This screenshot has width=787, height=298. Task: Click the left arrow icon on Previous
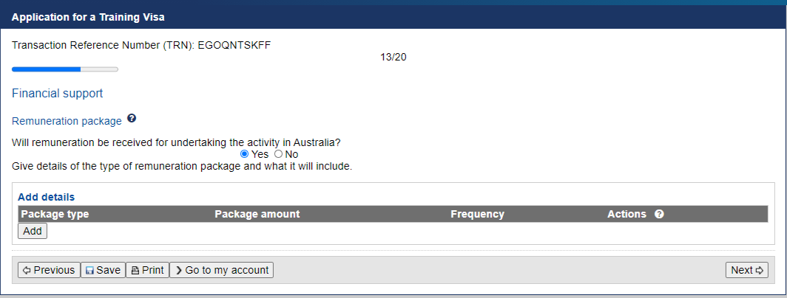[x=27, y=271]
